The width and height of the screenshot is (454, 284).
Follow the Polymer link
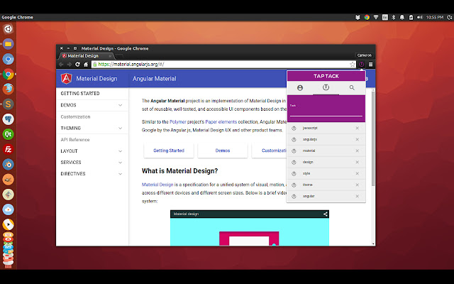178,121
